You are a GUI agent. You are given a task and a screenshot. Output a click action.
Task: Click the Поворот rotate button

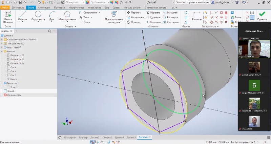pos(134,22)
